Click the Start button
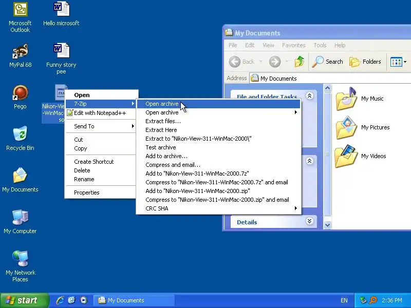The width and height of the screenshot is (411, 308). pyautogui.click(x=24, y=300)
